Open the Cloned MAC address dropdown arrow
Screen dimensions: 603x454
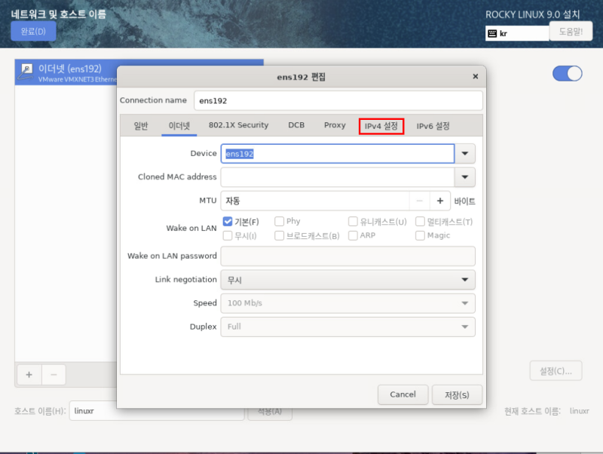pyautogui.click(x=465, y=177)
